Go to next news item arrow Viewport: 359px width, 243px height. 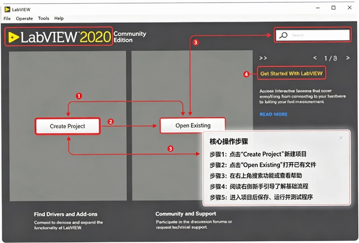[348, 58]
